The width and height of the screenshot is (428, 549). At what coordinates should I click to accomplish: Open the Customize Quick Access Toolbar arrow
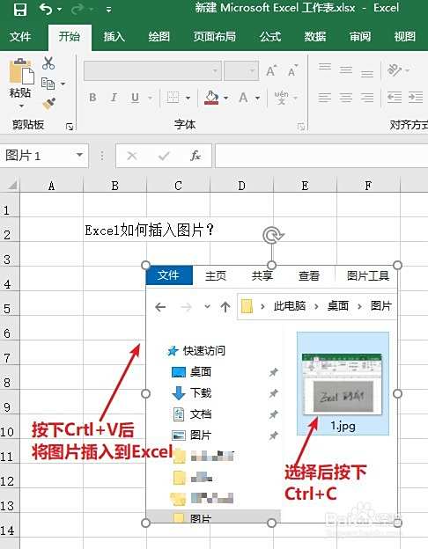tap(108, 10)
